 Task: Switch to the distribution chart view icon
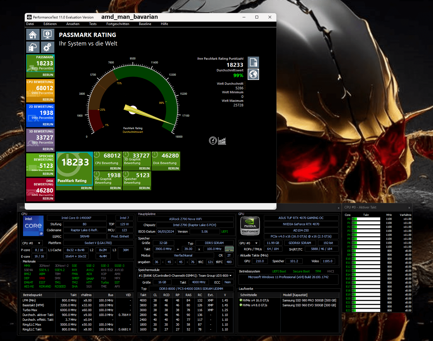(222, 140)
